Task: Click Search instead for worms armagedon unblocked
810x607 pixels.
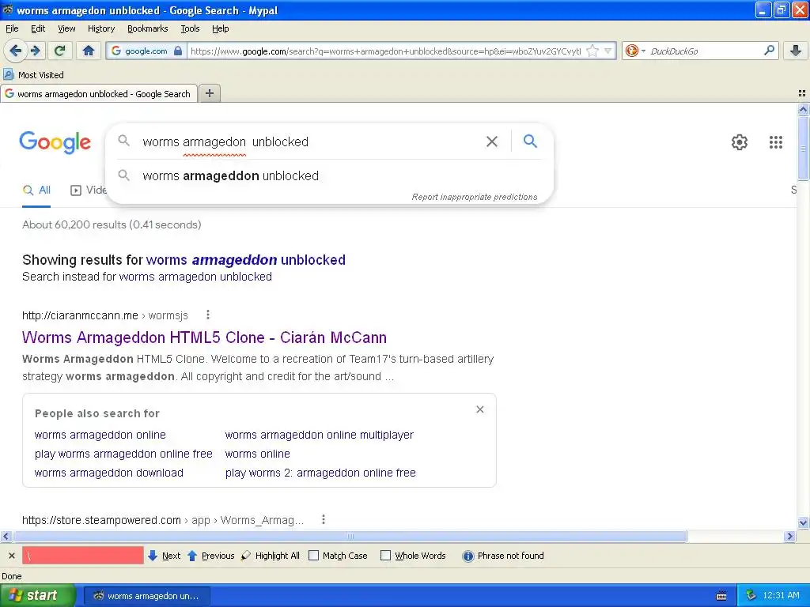Action: [x=195, y=277]
